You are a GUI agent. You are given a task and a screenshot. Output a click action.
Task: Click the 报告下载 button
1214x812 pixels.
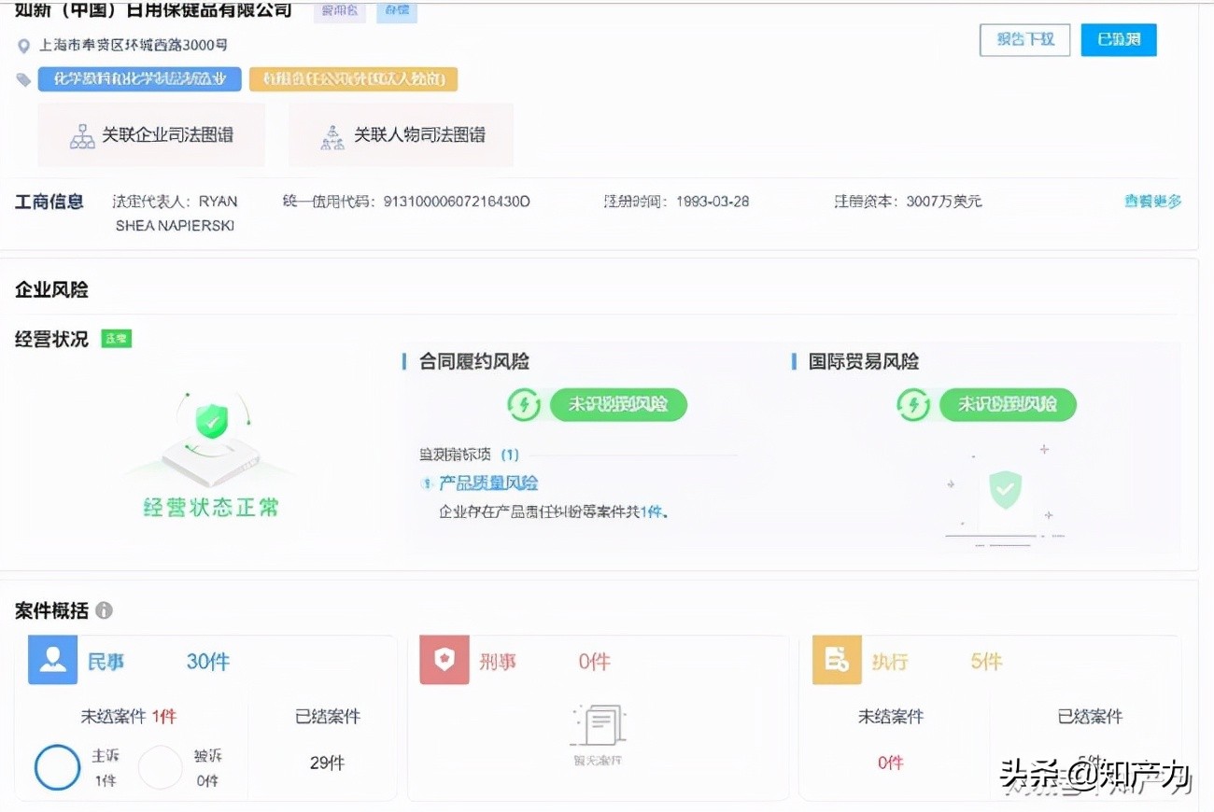(x=1024, y=39)
